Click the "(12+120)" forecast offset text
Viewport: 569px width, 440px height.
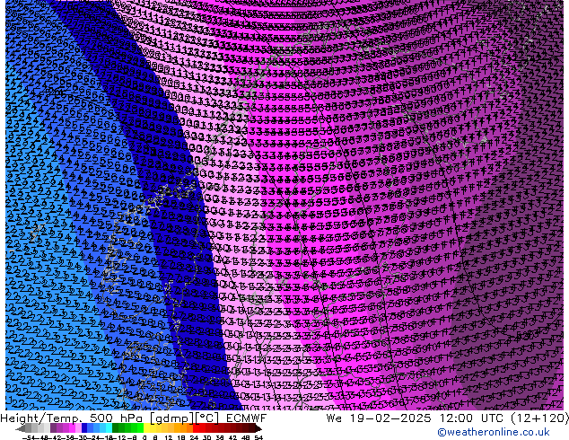[x=539, y=418]
